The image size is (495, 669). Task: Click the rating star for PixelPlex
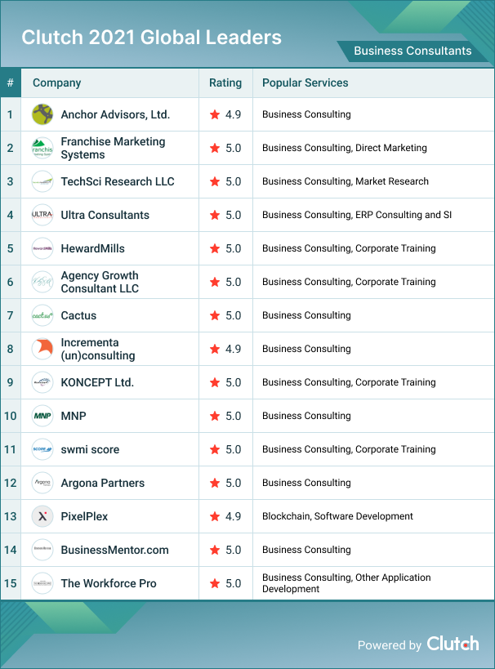coord(215,516)
